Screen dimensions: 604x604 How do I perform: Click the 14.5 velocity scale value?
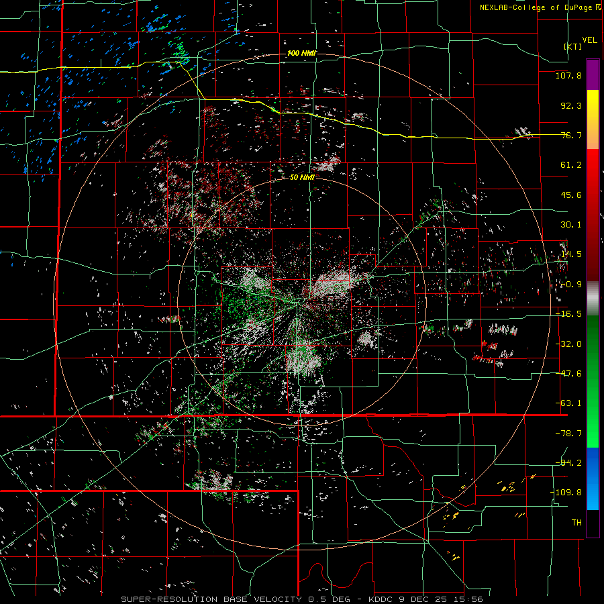(571, 254)
